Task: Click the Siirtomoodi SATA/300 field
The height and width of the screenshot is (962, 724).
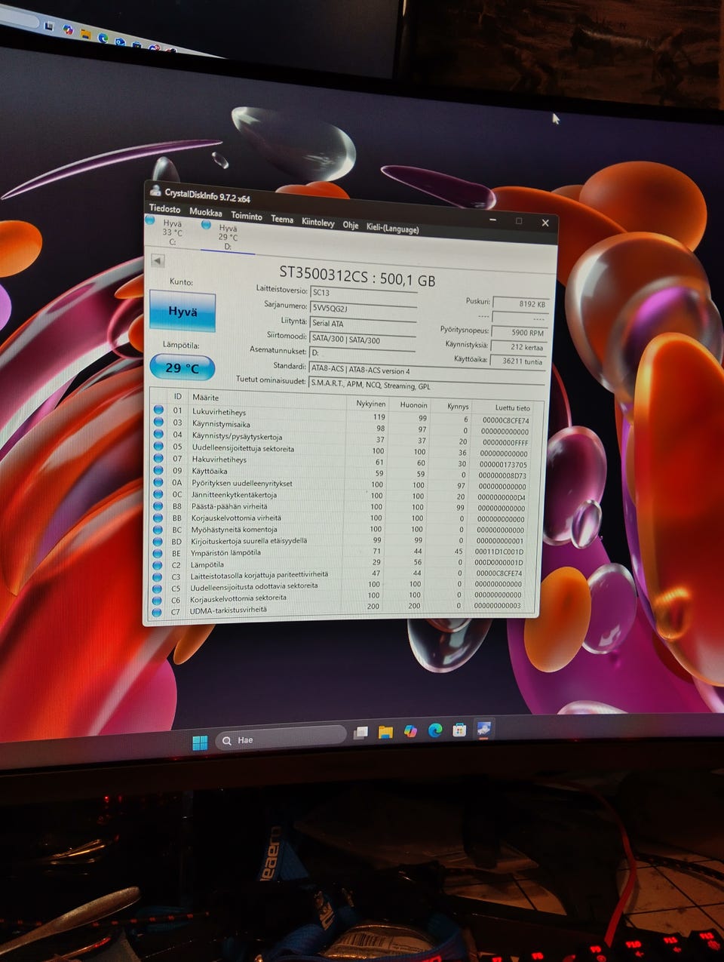Action: pos(363,340)
